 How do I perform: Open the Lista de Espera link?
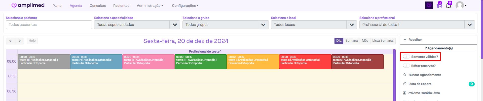(420, 84)
